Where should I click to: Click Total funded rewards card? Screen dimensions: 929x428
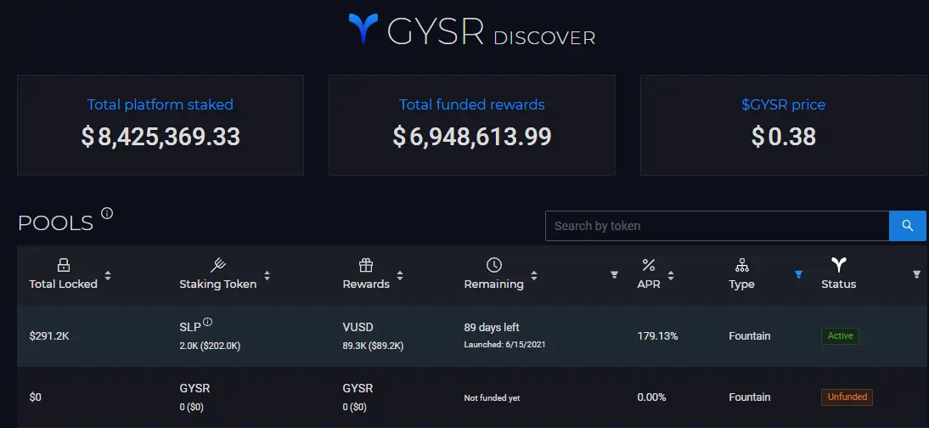tap(472, 125)
